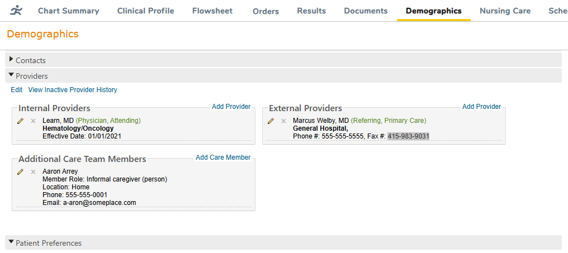
Task: Click Add Care Member link
Action: pos(223,157)
